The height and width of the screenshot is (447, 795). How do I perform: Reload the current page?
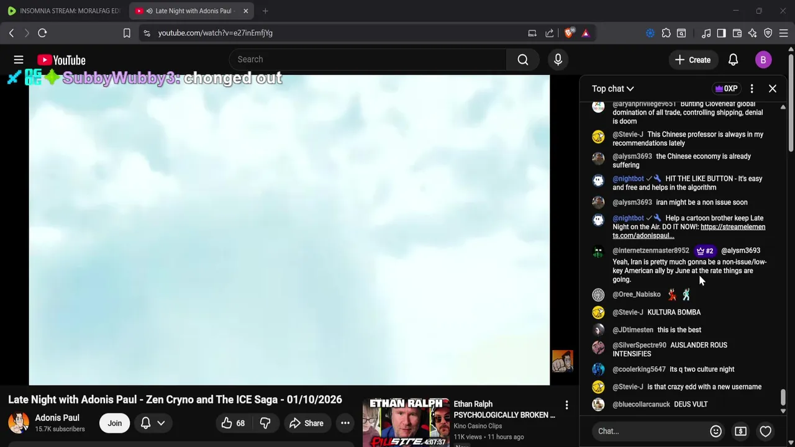(x=42, y=33)
